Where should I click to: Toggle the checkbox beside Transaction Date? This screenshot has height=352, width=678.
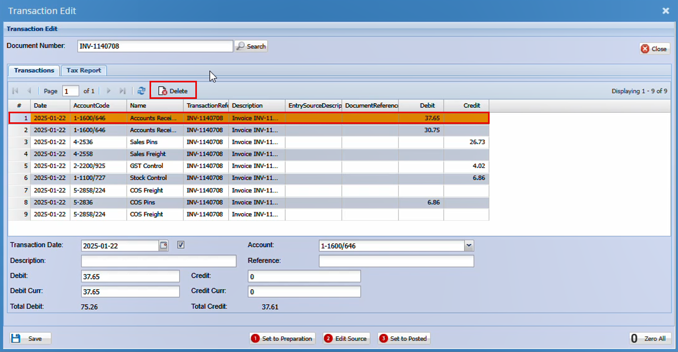click(x=181, y=245)
